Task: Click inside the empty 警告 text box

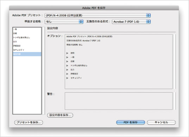Action: click(119, 101)
